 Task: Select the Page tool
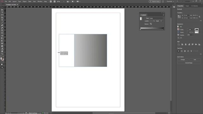[2, 12]
